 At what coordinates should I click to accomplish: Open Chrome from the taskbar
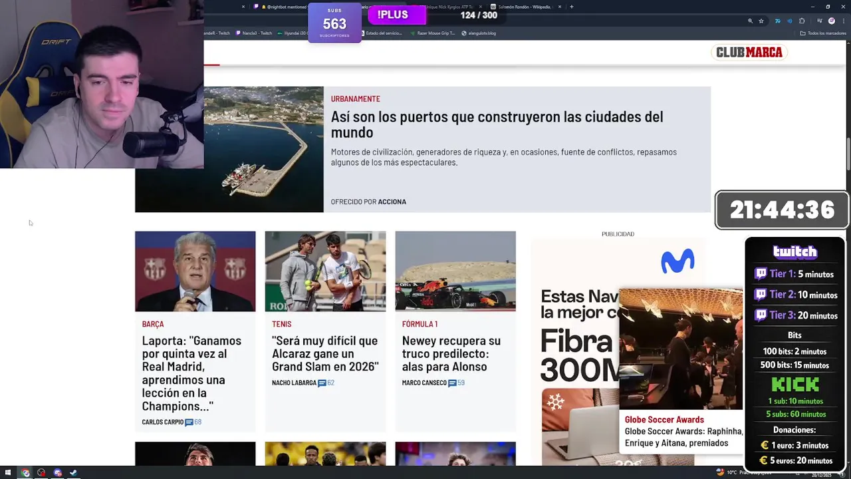[25, 473]
